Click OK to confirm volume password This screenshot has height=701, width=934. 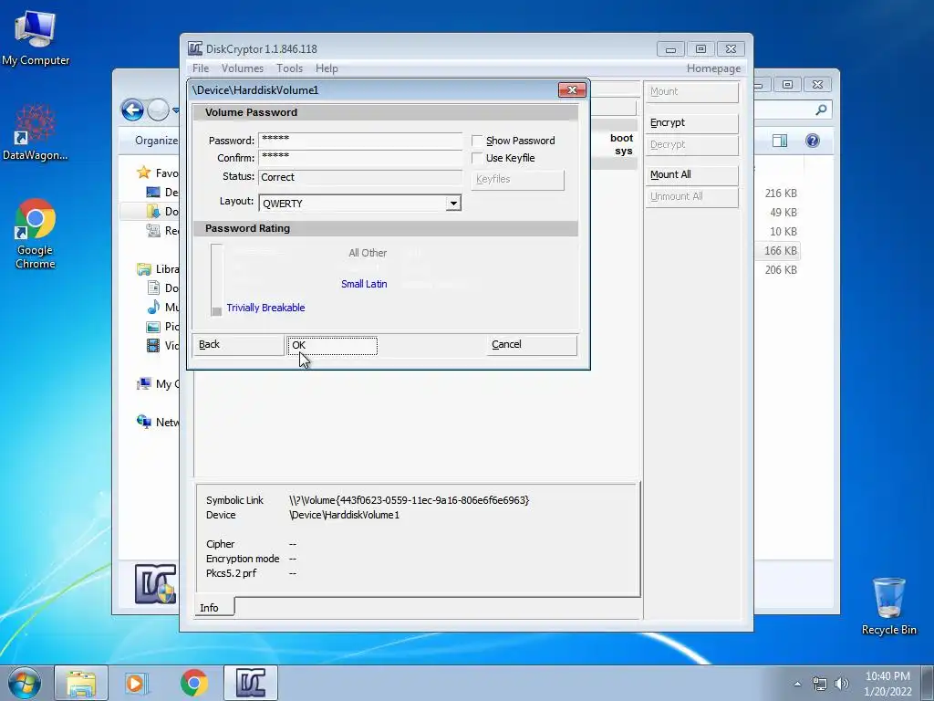pos(332,345)
